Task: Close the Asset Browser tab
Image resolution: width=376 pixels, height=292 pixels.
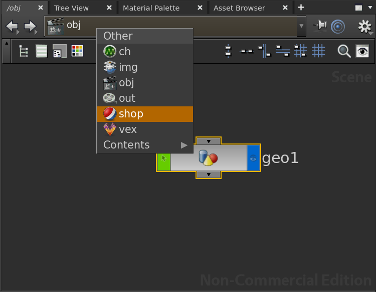Action: tap(285, 8)
